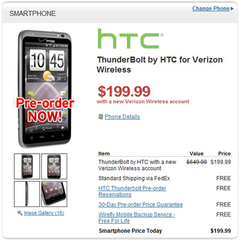The image size is (240, 240).
Task: Open Image Gallery (16) link
Action: point(44,213)
